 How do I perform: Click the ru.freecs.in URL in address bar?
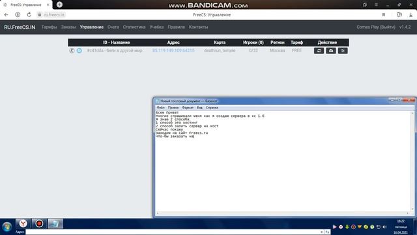pos(54,14)
